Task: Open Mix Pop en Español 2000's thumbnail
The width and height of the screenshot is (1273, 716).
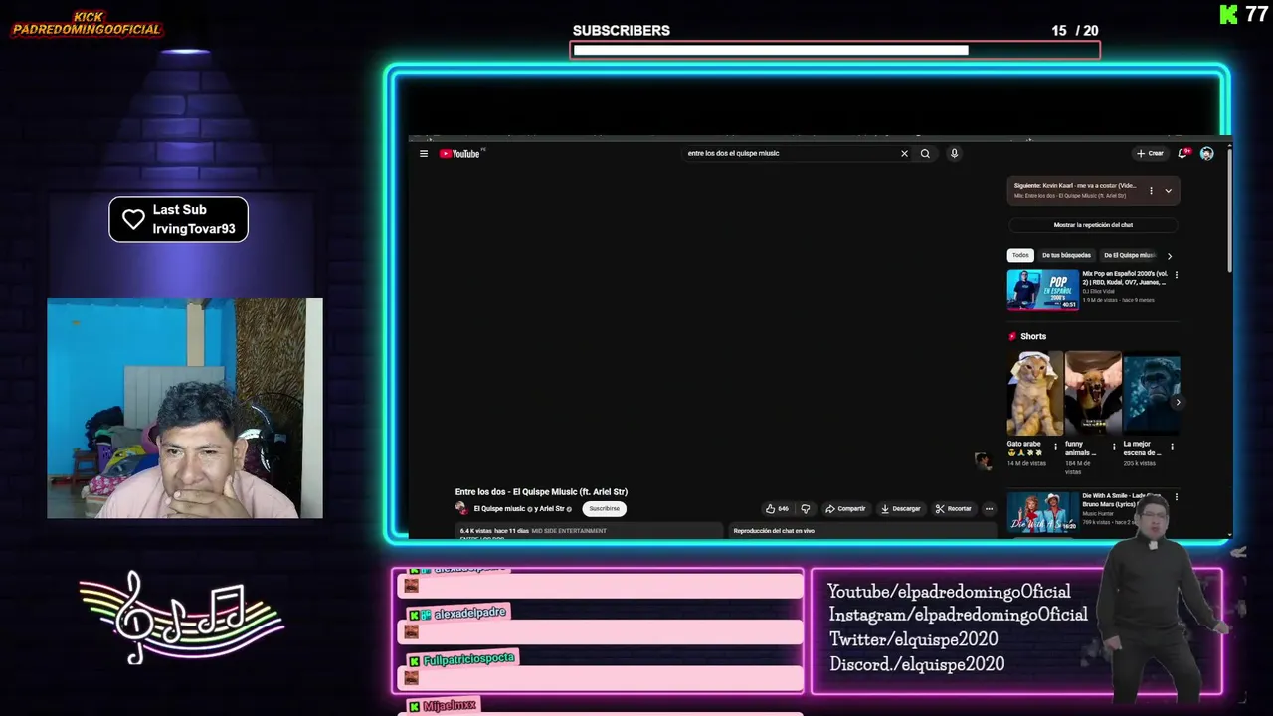Action: [1042, 290]
